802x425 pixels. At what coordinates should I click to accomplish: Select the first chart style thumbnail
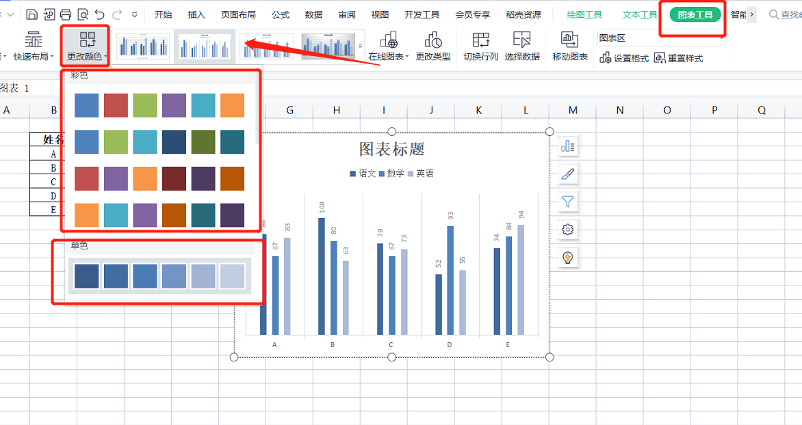pos(143,46)
